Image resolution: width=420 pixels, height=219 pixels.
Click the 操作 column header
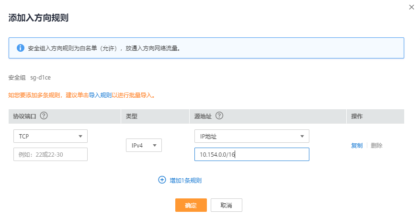tap(357, 116)
